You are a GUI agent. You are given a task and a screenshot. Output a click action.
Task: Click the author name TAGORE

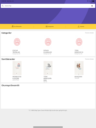(77, 78)
